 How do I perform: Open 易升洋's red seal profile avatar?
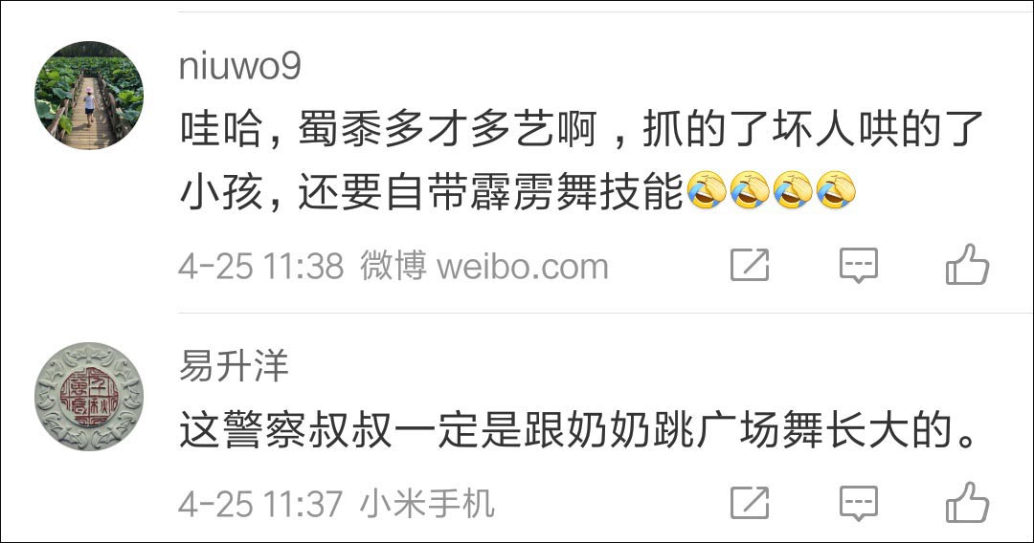[x=89, y=396]
